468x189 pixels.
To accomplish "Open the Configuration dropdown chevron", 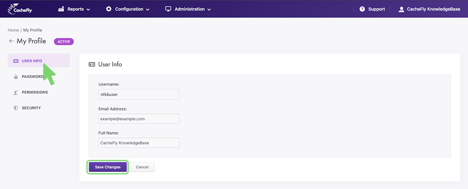I will click(148, 9).
